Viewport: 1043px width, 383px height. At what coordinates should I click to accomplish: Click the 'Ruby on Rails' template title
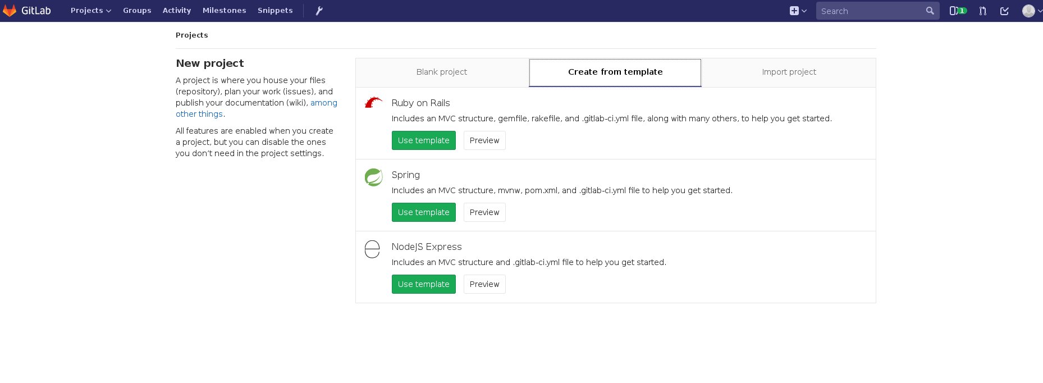pos(421,103)
